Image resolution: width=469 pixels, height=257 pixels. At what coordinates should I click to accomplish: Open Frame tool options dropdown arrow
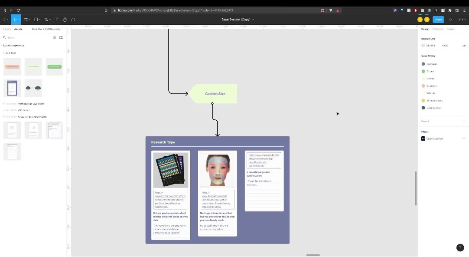point(29,20)
